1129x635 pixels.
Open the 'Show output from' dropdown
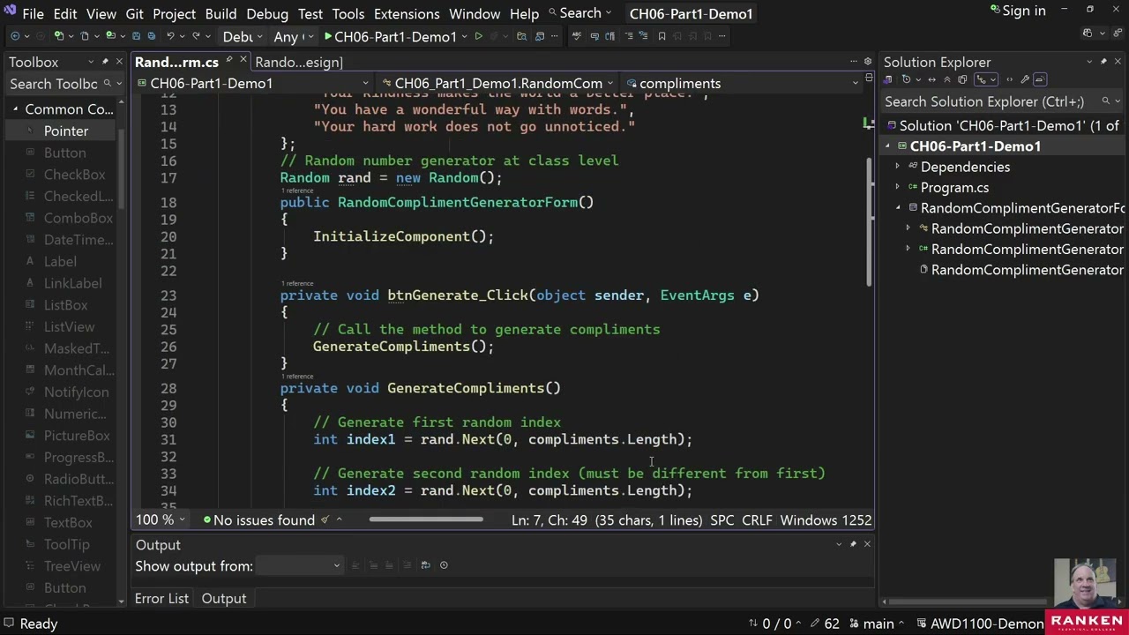(299, 565)
